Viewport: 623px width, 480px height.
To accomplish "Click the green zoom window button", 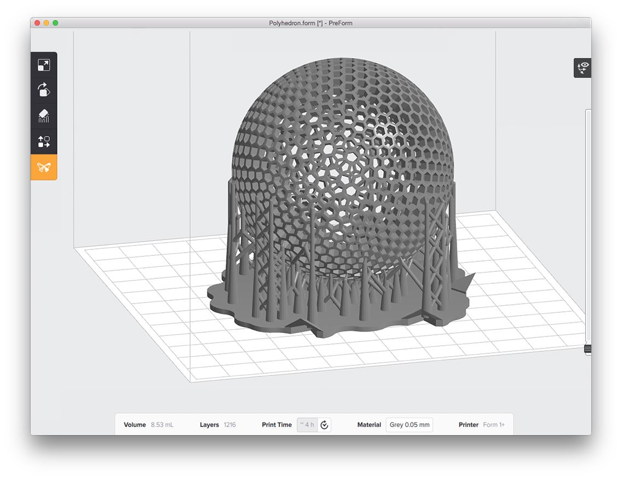I will pyautogui.click(x=55, y=23).
